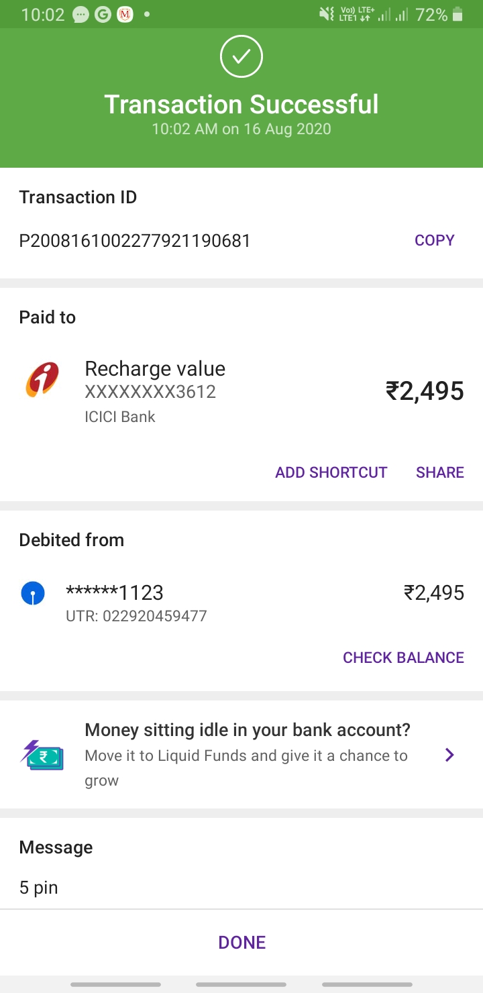Tap the success checkmark circle icon
483x993 pixels.
[241, 56]
